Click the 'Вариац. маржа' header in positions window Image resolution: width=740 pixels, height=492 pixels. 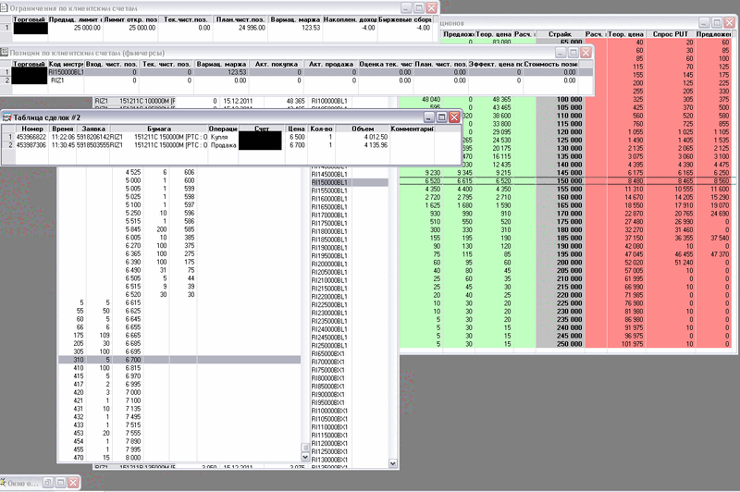[x=221, y=64]
